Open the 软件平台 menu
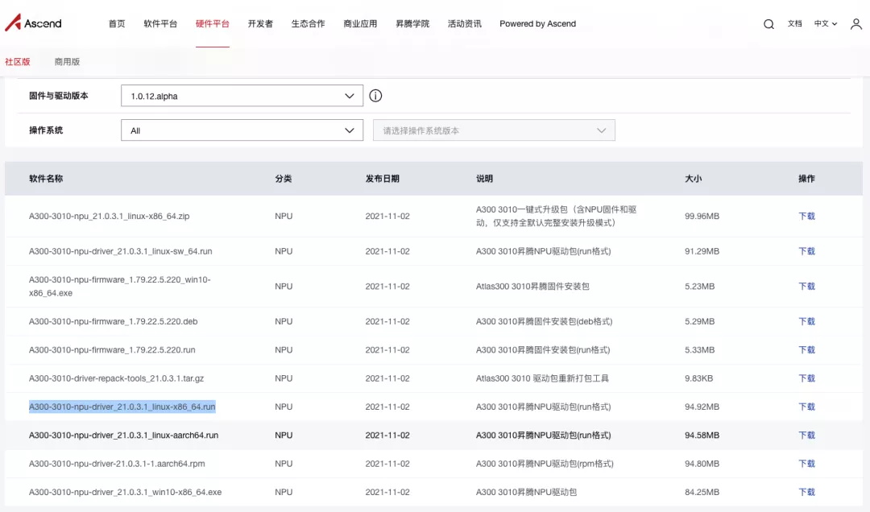The image size is (870, 512). [160, 24]
